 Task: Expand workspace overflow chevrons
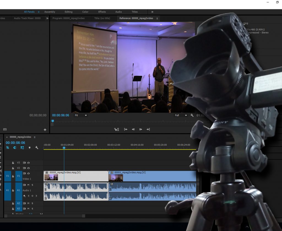point(152,12)
